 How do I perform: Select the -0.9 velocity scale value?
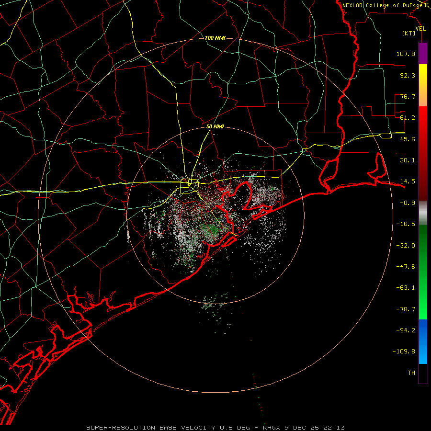(408, 203)
